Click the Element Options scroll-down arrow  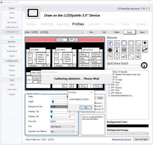coord(76,132)
